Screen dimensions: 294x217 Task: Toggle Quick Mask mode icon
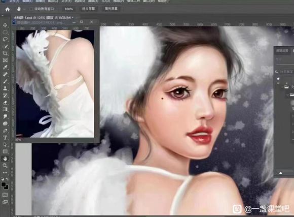pos(5,195)
